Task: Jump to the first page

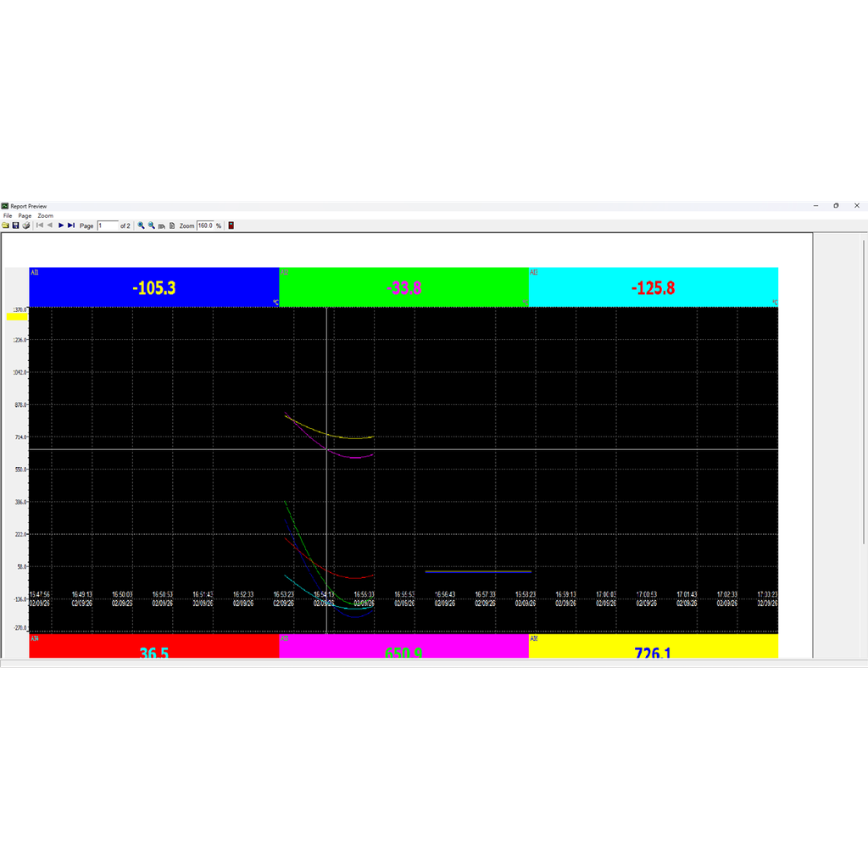Action: point(39,225)
